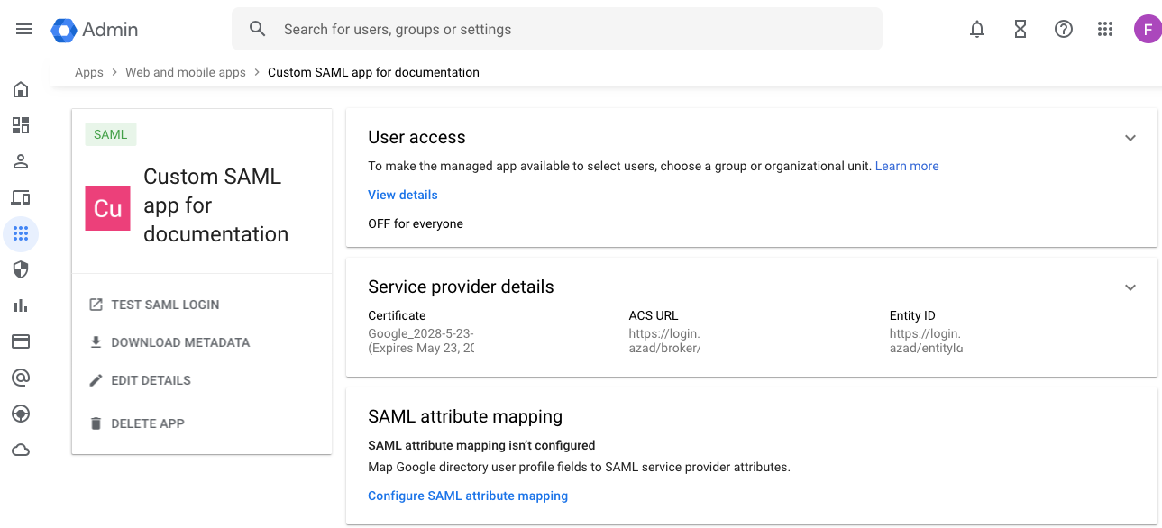The image size is (1162, 528).
Task: Expand the User access section chevron
Action: [x=1130, y=138]
